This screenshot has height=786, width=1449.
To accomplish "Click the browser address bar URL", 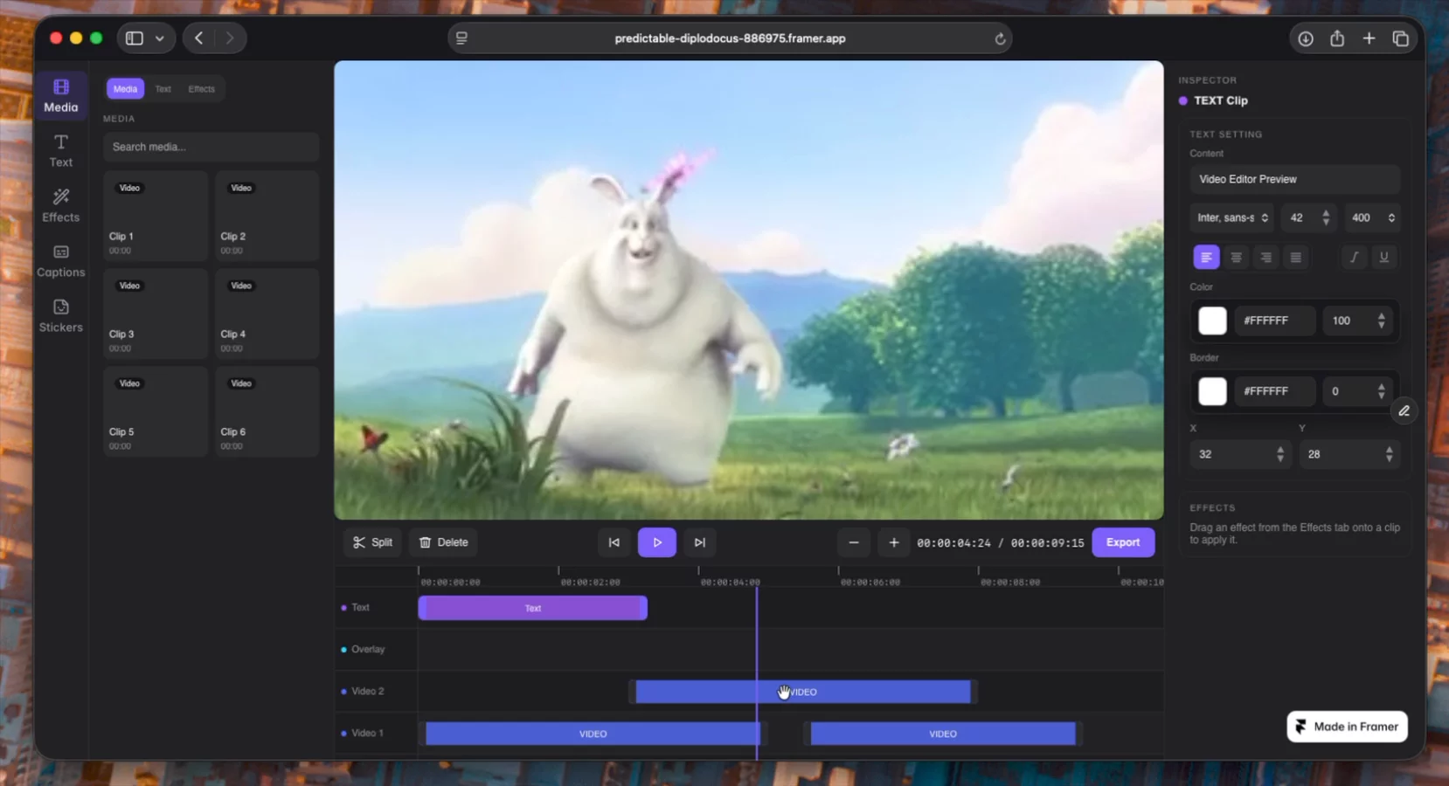I will 730,38.
